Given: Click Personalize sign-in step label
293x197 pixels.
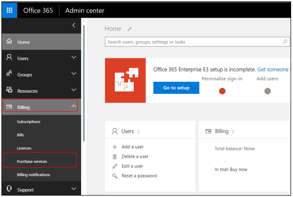Looking at the screenshot, I should point(222,78).
